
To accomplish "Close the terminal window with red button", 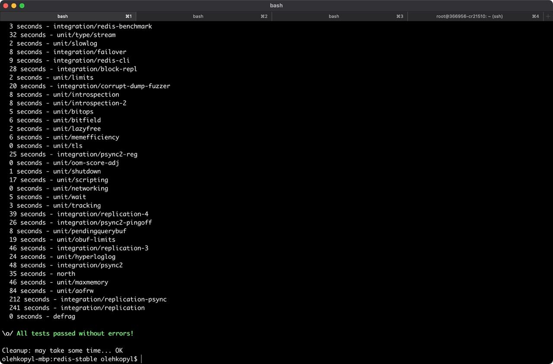I will [6, 6].
